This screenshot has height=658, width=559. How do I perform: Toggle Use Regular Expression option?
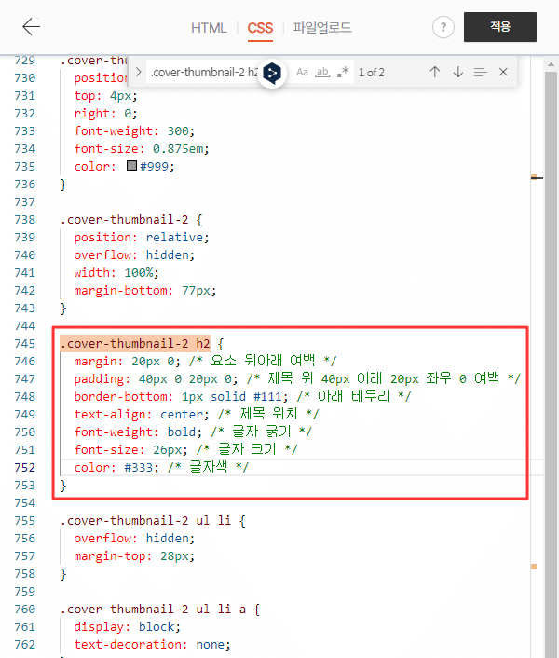343,72
